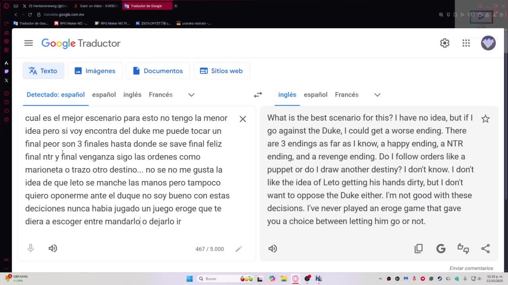
Task: Share the translation
Action: click(485, 249)
